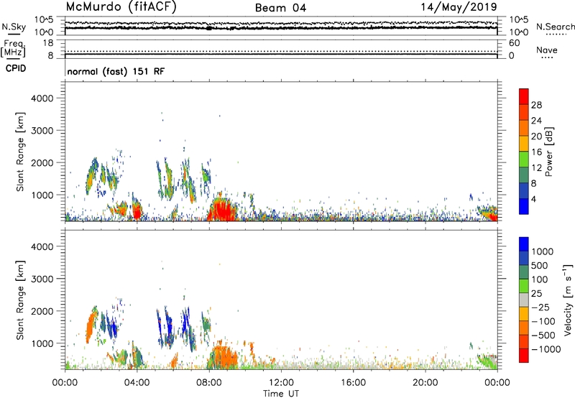
Task: Click the 'McMurdo (fitACF)' plot title
Action: [121, 7]
